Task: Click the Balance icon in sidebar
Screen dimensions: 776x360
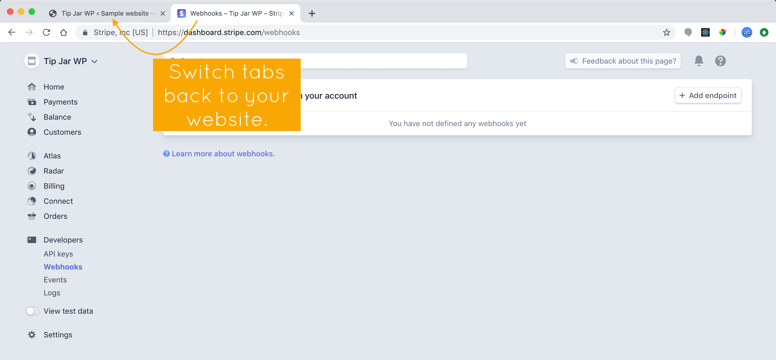Action: click(32, 116)
